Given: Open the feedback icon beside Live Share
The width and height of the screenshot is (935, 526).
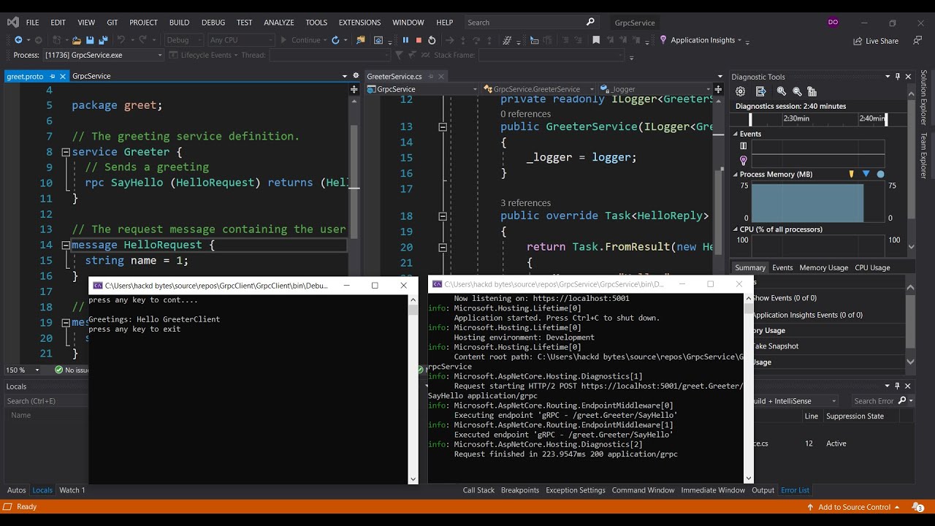Looking at the screenshot, I should pos(917,40).
